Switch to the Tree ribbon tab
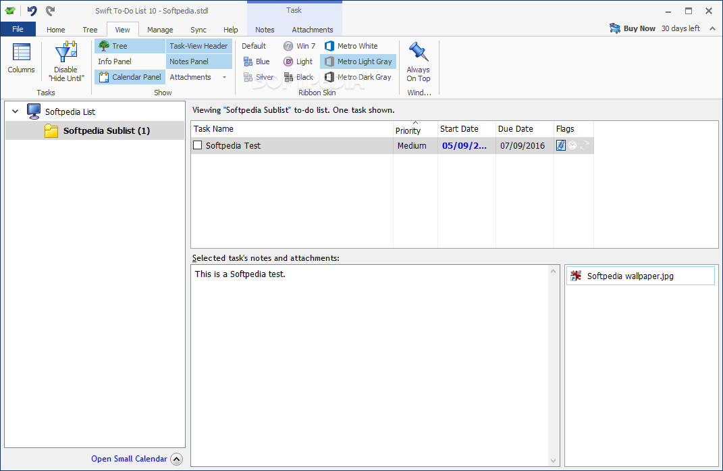This screenshot has width=723, height=471. click(90, 30)
